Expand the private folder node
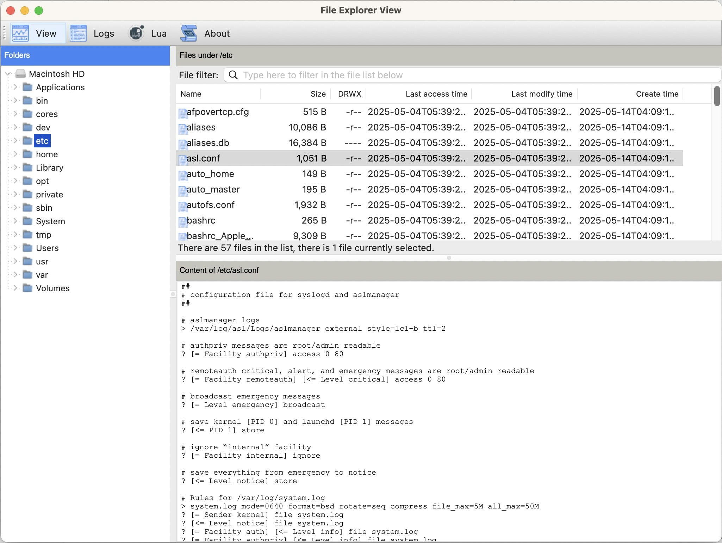The image size is (722, 543). [x=15, y=194]
